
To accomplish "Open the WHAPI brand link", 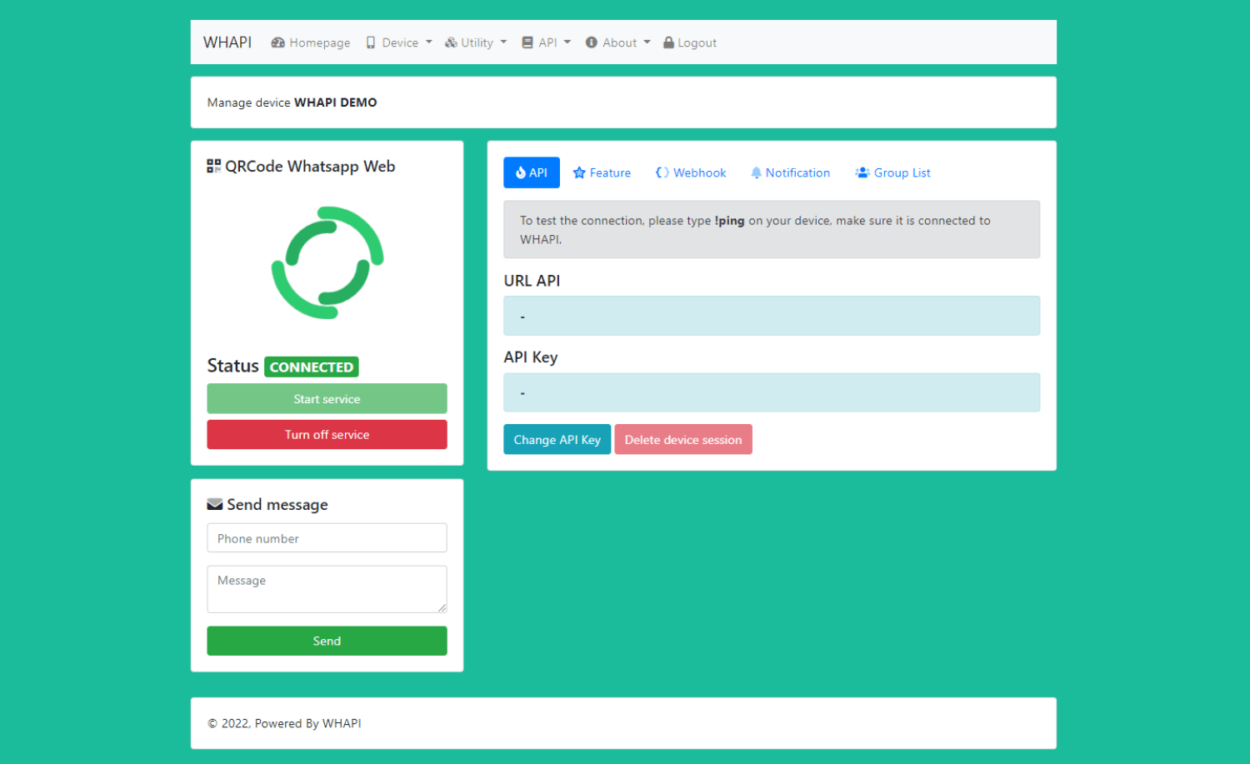I will (227, 42).
